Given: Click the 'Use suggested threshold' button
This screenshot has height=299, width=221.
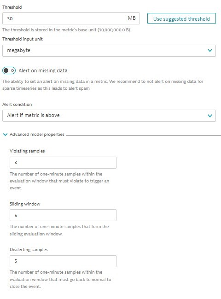Looking at the screenshot, I should (x=181, y=18).
